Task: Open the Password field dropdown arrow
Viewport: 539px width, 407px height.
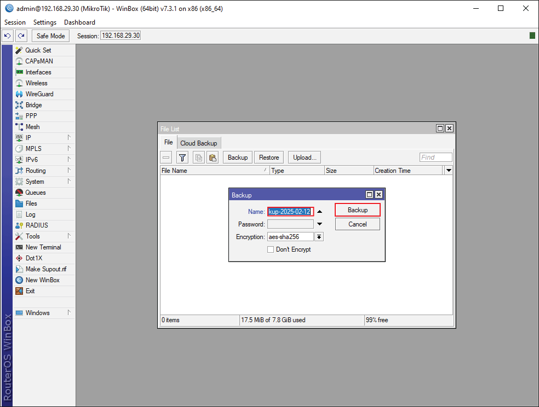Action: tap(319, 224)
